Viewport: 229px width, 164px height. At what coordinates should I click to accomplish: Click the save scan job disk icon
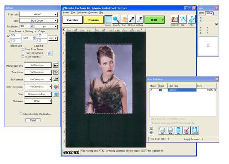pyautogui.click(x=195, y=130)
